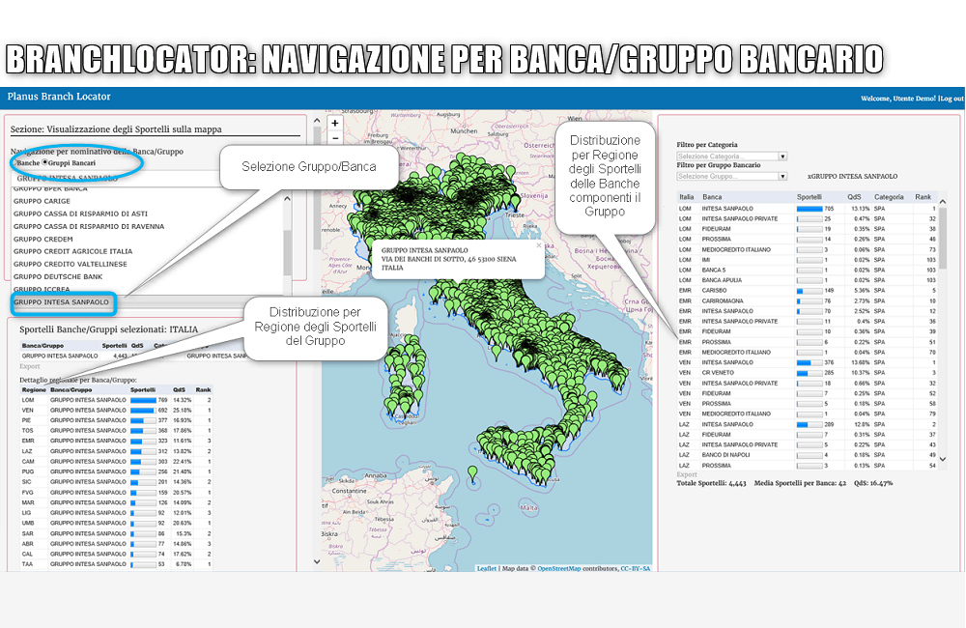The image size is (966, 628).
Task: Click the down arrow of the bank table scrollbar
Action: 942,459
